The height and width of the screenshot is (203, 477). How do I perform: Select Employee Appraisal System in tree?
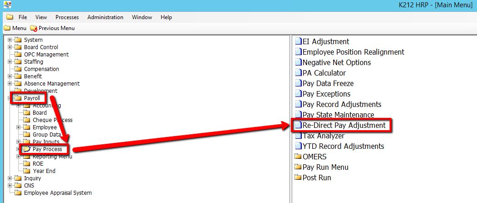(58, 193)
